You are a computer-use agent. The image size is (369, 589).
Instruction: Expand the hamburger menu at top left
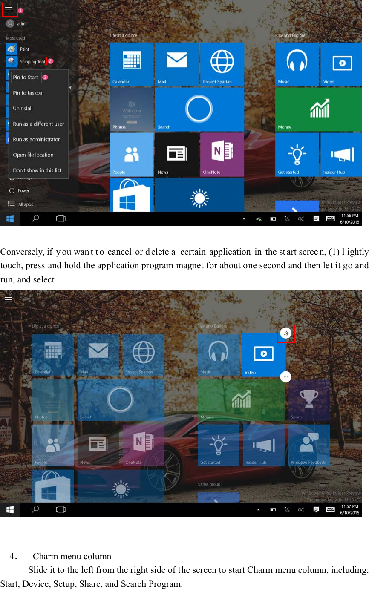(9, 9)
